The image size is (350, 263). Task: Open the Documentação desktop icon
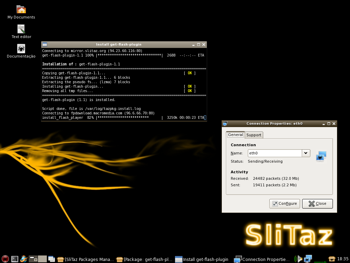coord(21,51)
